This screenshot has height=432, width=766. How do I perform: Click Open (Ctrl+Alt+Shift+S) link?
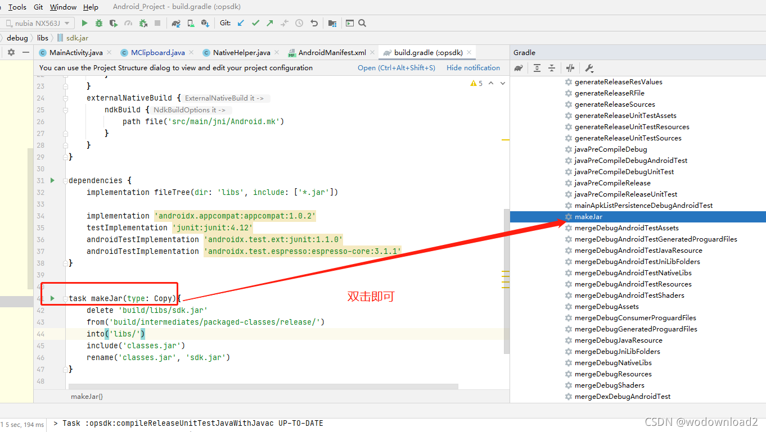tap(396, 68)
